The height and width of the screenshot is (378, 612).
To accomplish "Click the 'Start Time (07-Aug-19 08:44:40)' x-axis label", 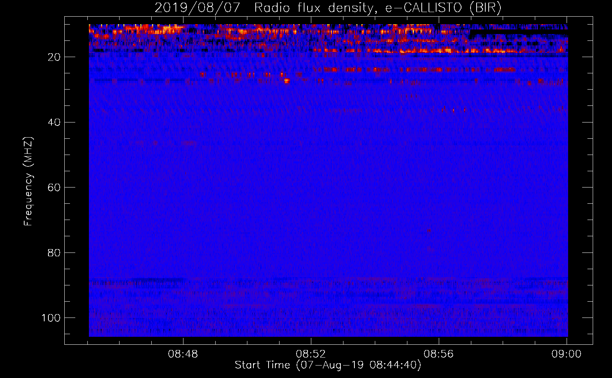I will 328,365.
